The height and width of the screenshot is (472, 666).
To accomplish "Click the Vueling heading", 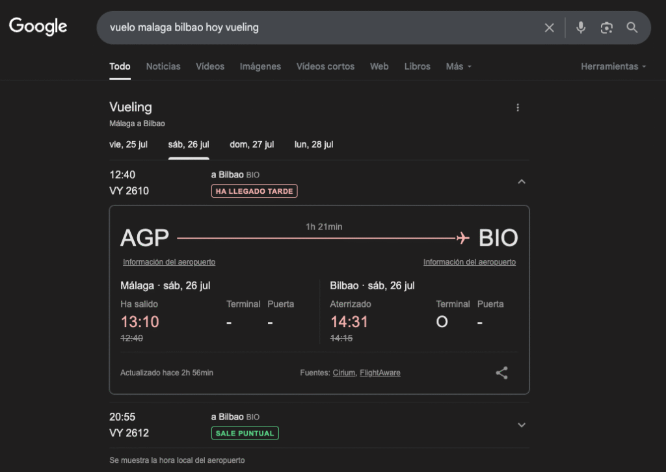I will coord(130,107).
